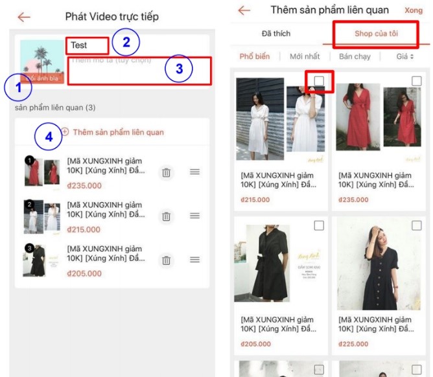Check the white dress đ215.000 product checkbox

(x=319, y=81)
